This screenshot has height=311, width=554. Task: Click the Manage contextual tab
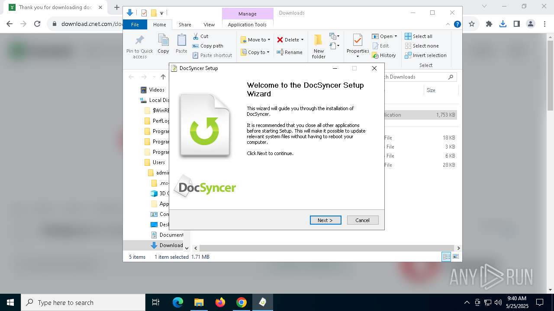(248, 13)
